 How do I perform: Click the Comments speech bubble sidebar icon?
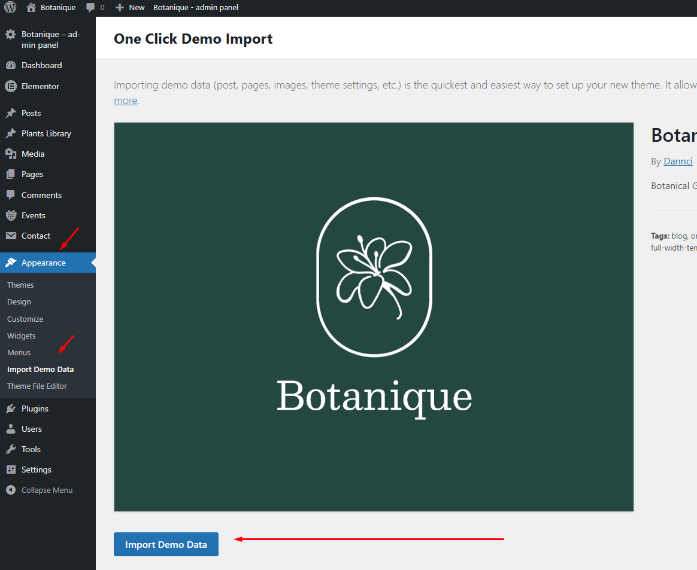11,195
